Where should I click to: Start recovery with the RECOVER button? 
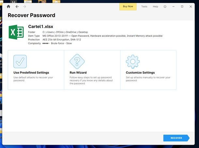[176, 138]
